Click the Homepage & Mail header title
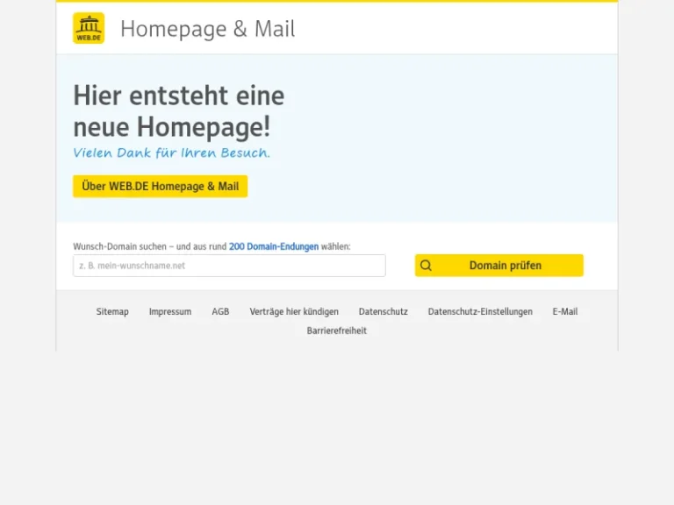Screen dimensions: 674x505 [x=208, y=29]
